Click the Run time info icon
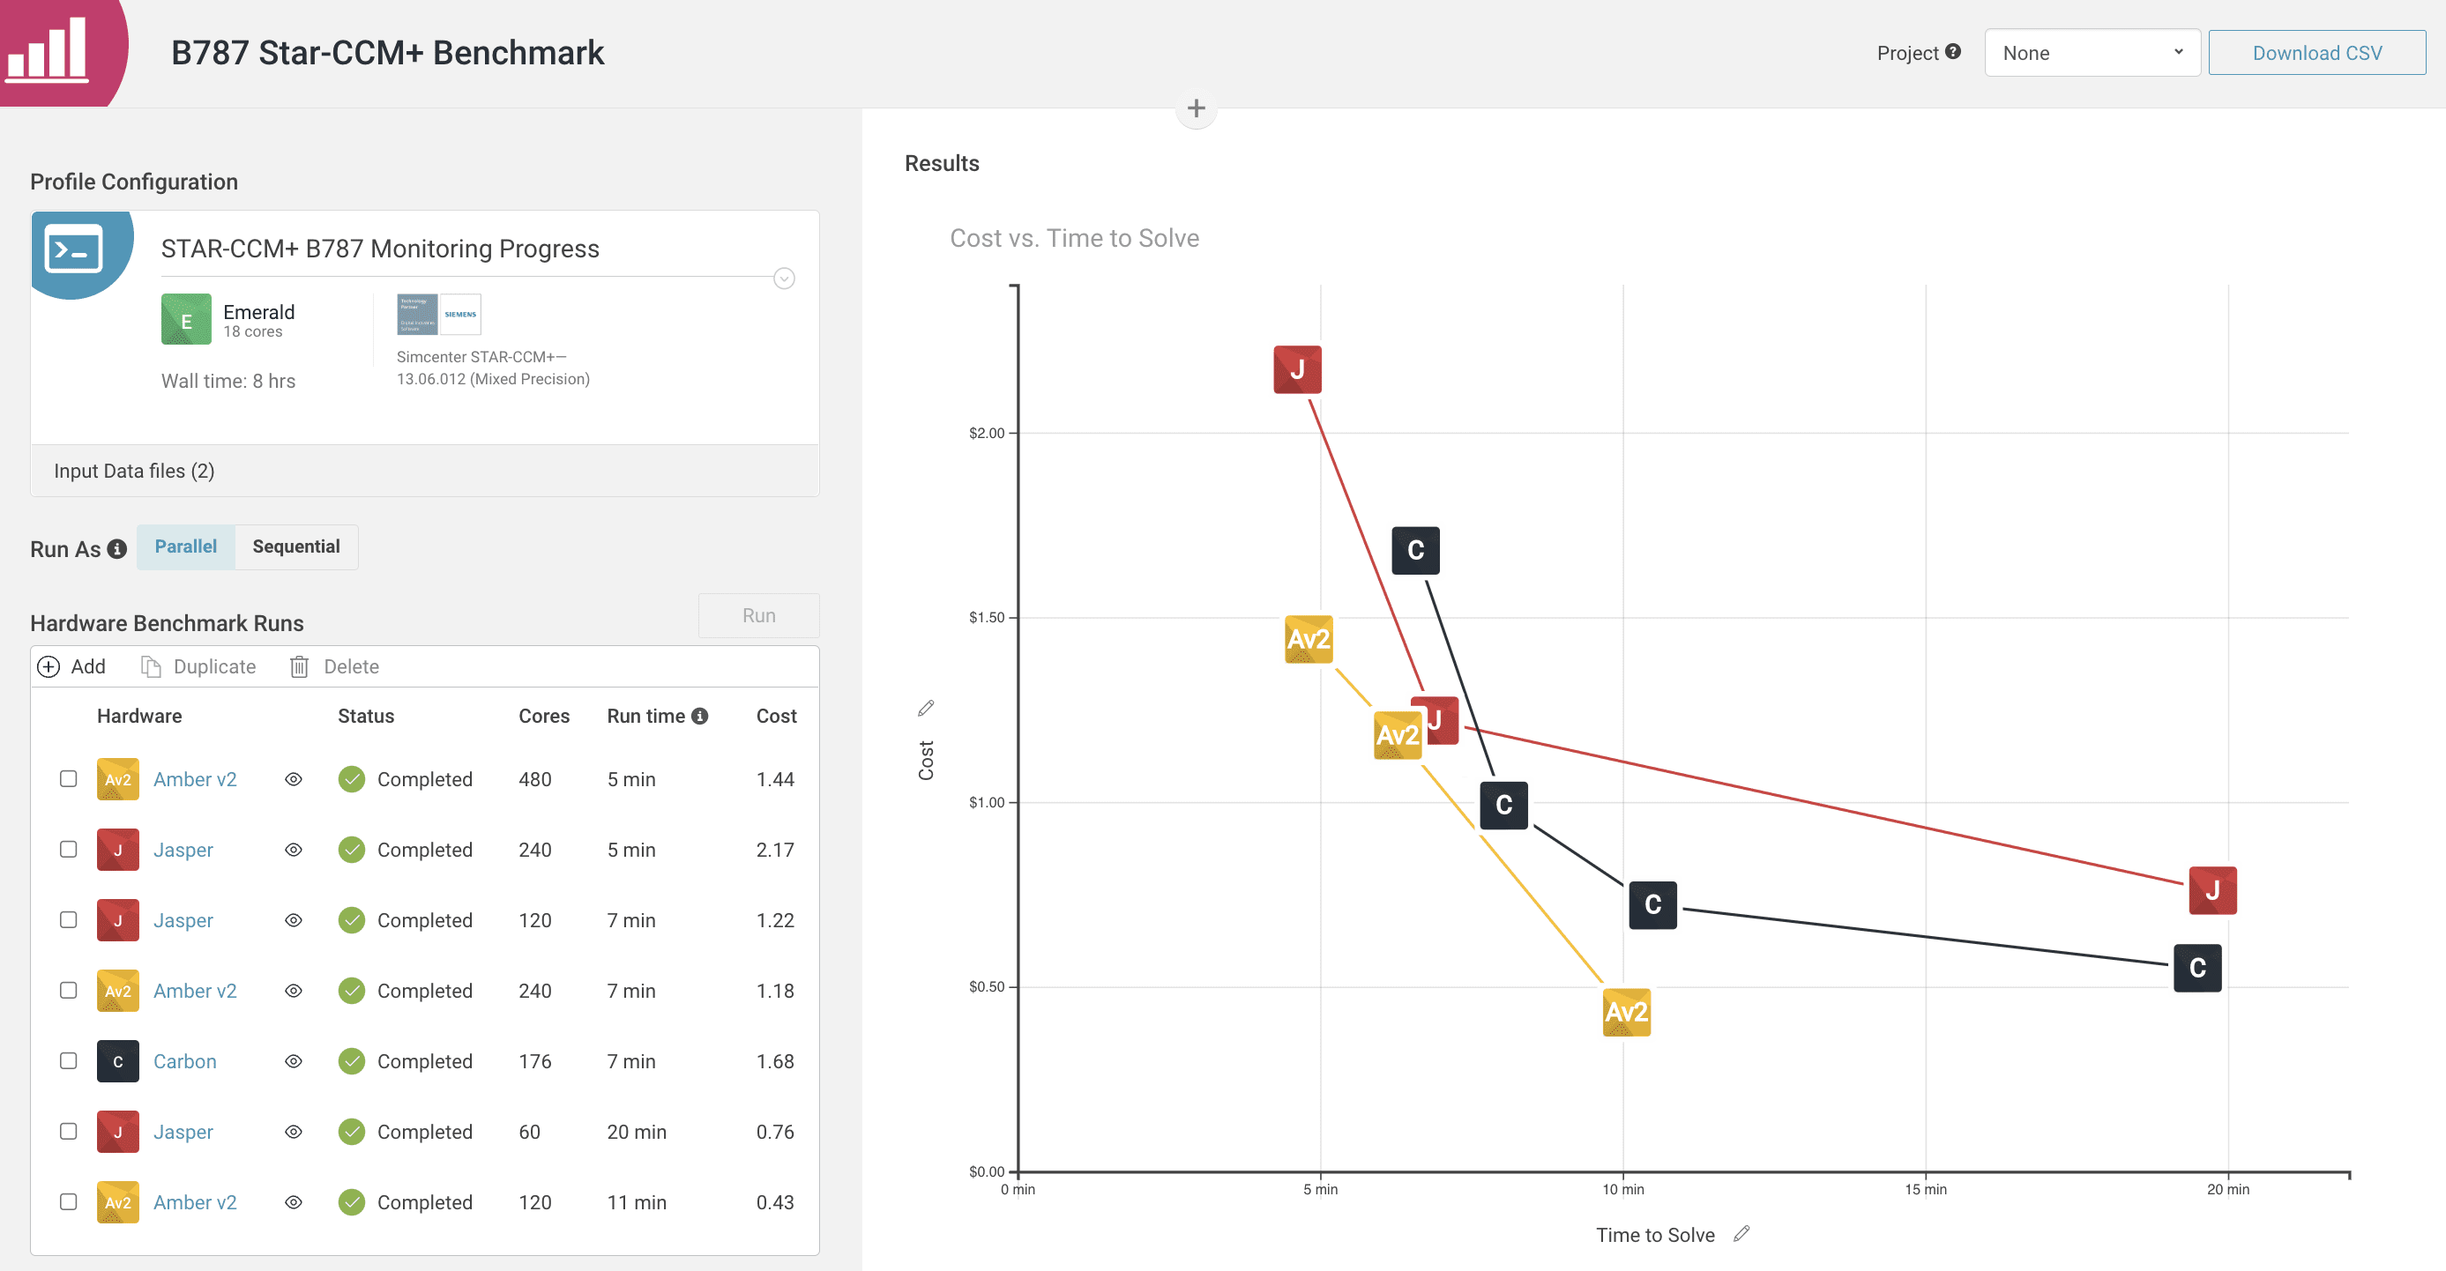The height and width of the screenshot is (1271, 2446). tap(700, 717)
